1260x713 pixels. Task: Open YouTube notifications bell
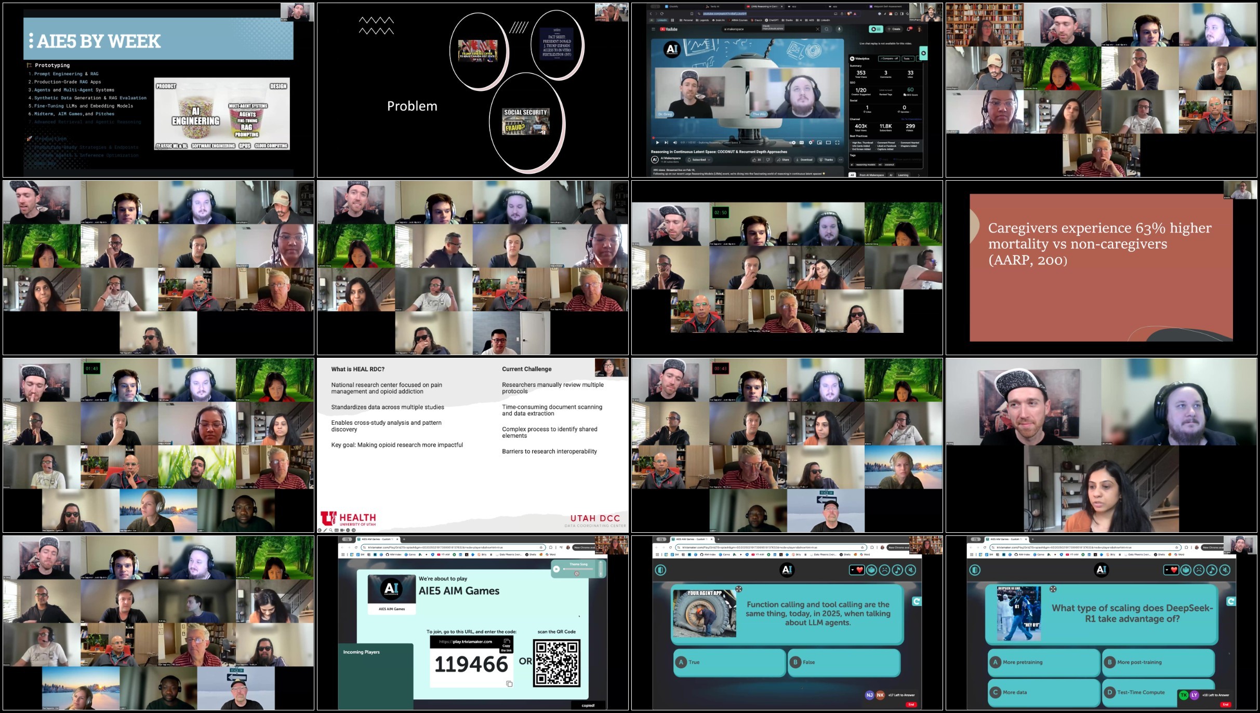(x=908, y=29)
